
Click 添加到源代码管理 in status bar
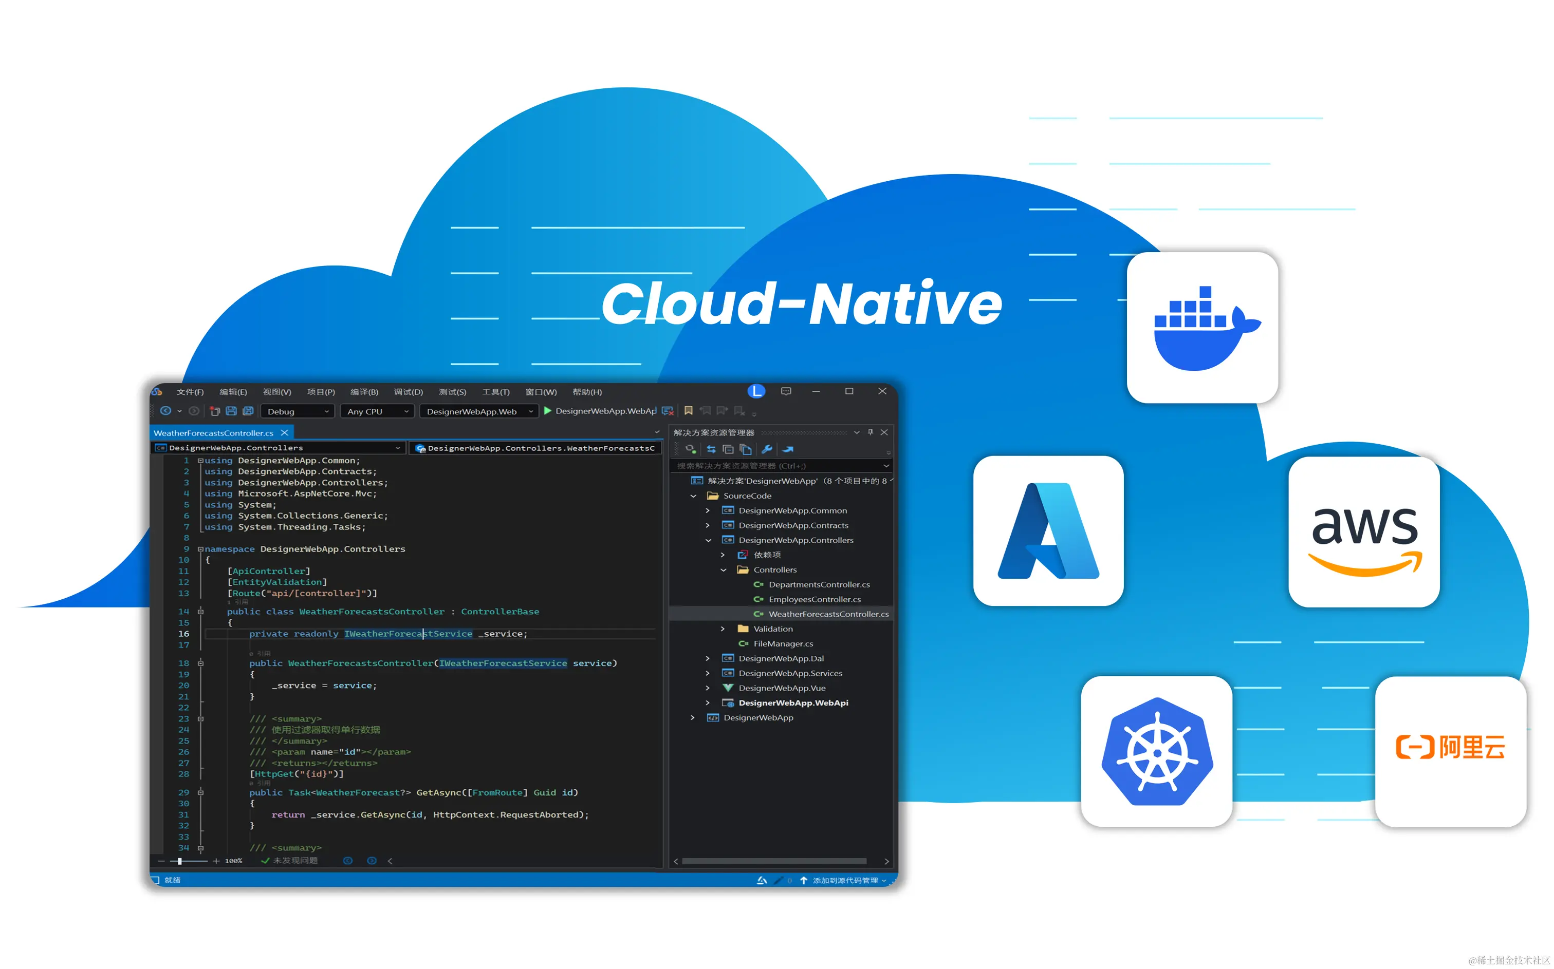coord(845,881)
